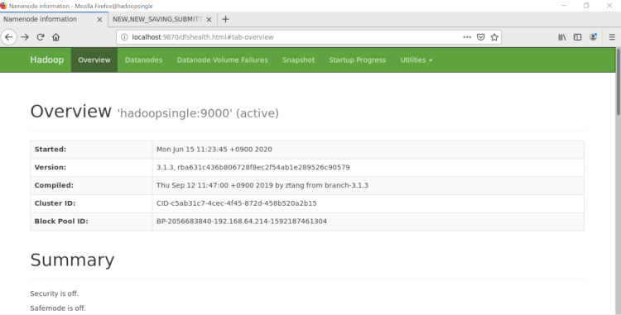Minimize the Firefox window

[564, 6]
